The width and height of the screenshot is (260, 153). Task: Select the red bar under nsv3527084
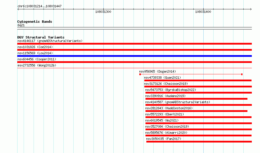[199, 129]
